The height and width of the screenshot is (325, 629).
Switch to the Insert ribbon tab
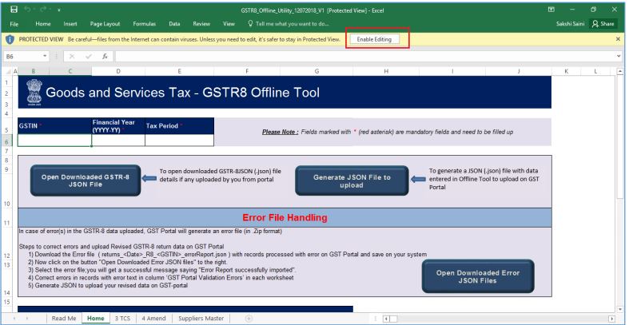[x=70, y=24]
